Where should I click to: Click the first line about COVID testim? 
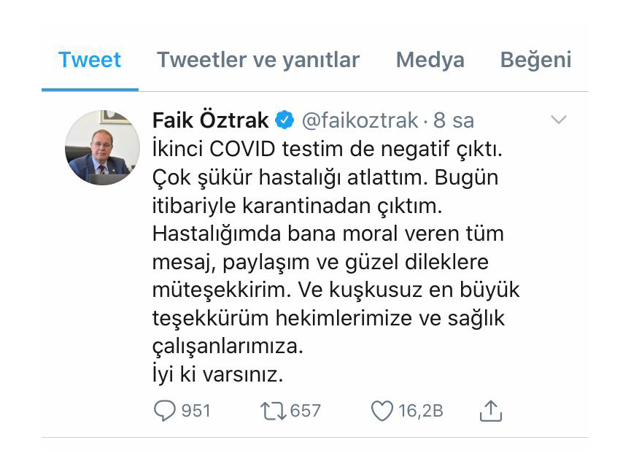pyautogui.click(x=327, y=149)
